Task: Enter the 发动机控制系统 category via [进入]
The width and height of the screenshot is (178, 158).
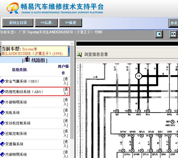Action: click(x=66, y=123)
